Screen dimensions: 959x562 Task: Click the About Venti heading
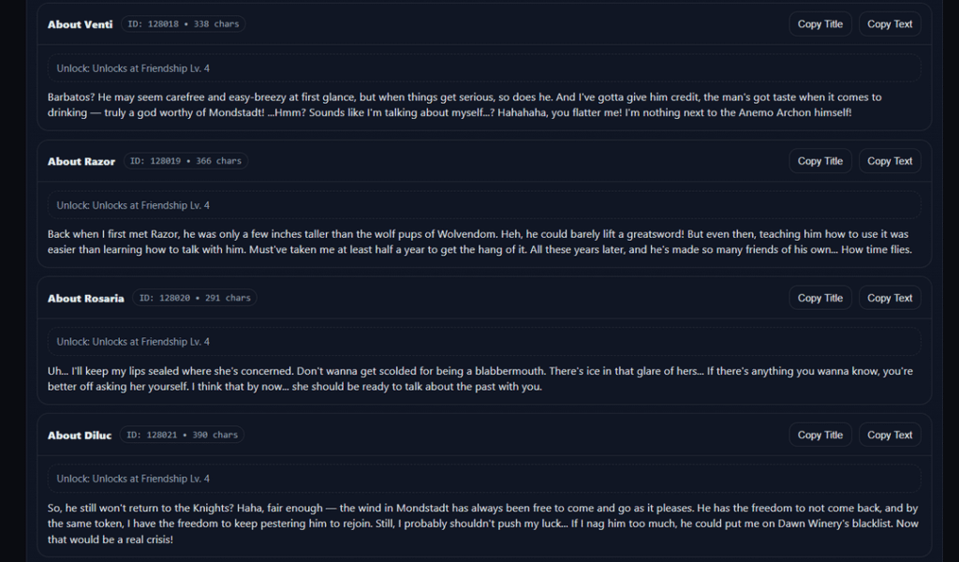click(x=80, y=24)
